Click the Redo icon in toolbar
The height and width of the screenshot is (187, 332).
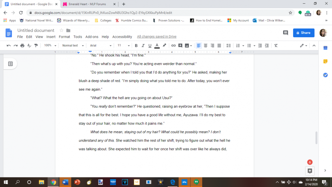16,46
